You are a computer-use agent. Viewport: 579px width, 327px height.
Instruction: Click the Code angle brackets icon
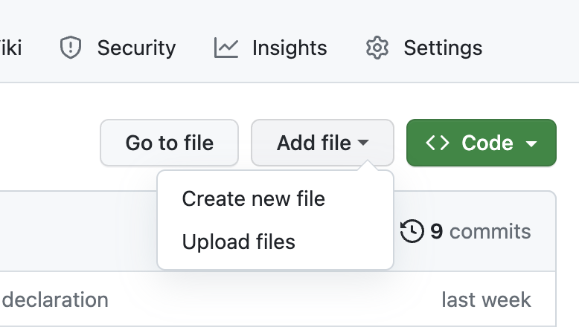[x=438, y=143]
